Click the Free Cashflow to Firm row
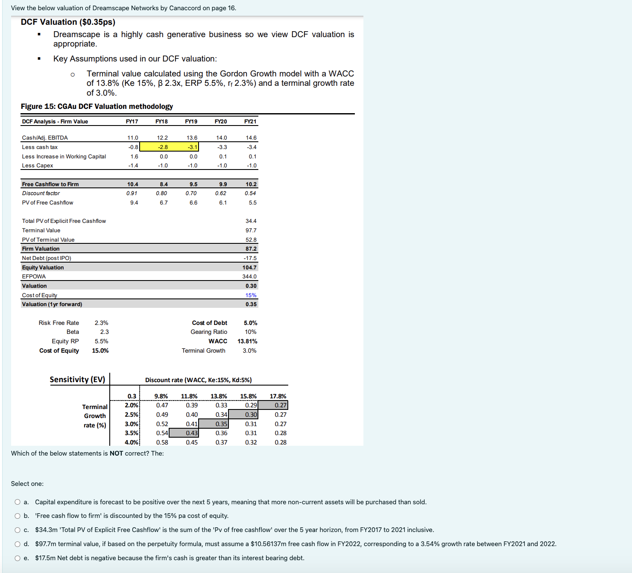 50,184
